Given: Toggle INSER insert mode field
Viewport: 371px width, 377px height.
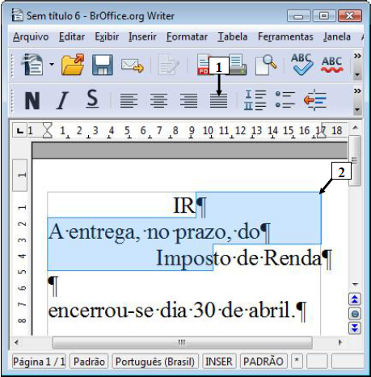Looking at the screenshot, I should click(219, 362).
